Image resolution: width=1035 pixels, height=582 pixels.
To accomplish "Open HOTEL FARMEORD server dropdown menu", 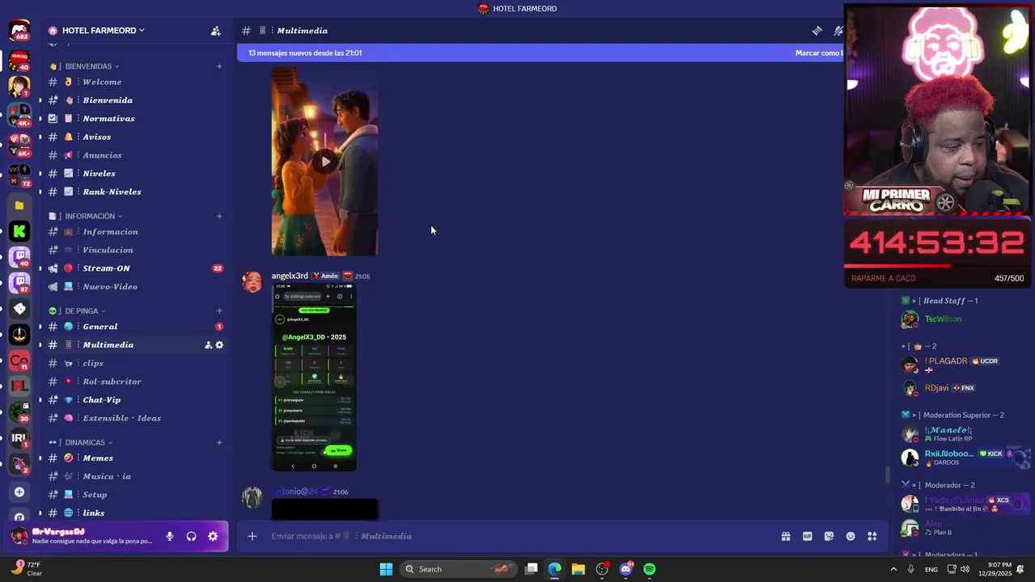I will pos(97,31).
